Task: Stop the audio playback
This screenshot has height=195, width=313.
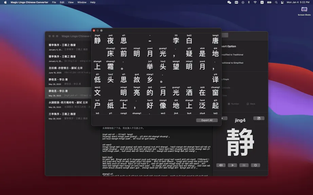Action: [255, 165]
